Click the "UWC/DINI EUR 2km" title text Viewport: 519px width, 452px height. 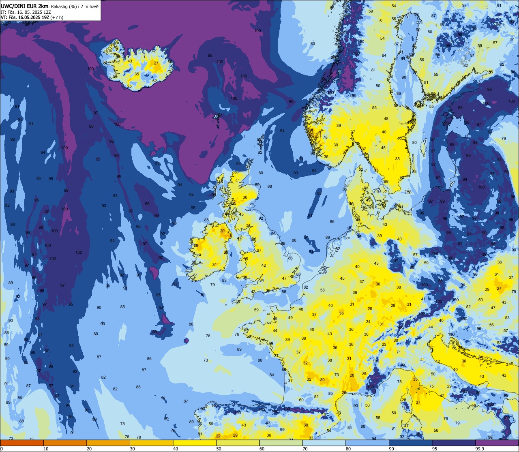click(x=25, y=6)
